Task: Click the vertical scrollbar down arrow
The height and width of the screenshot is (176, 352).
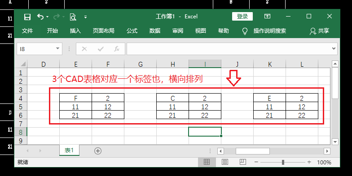Action: (335, 142)
